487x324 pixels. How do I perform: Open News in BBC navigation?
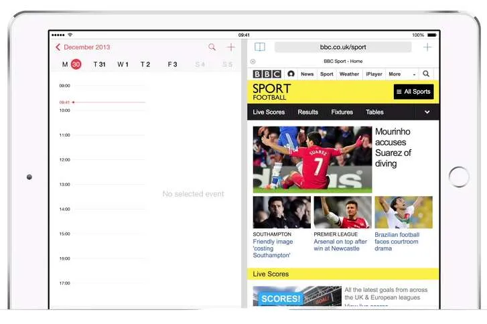[307, 74]
